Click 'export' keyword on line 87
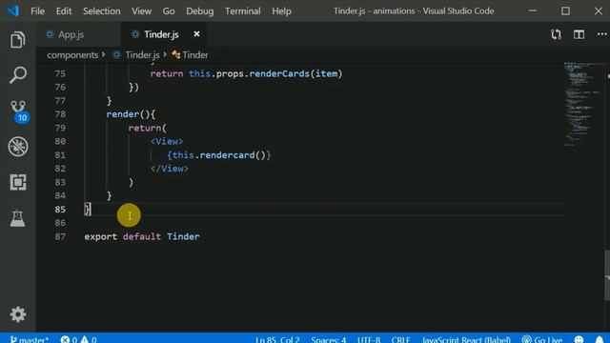Viewport: 610px width, 343px height. click(x=101, y=236)
